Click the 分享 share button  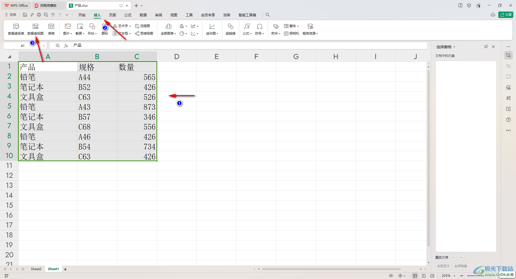tap(506, 15)
